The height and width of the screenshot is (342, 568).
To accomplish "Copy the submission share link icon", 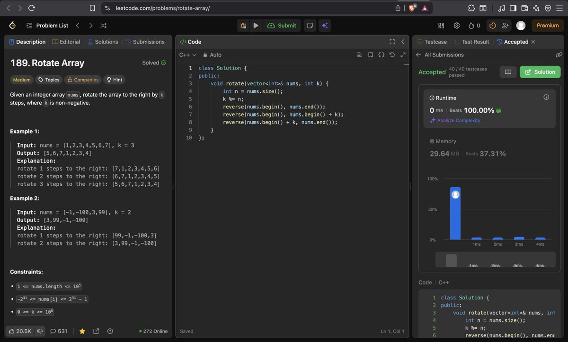I will [x=559, y=54].
